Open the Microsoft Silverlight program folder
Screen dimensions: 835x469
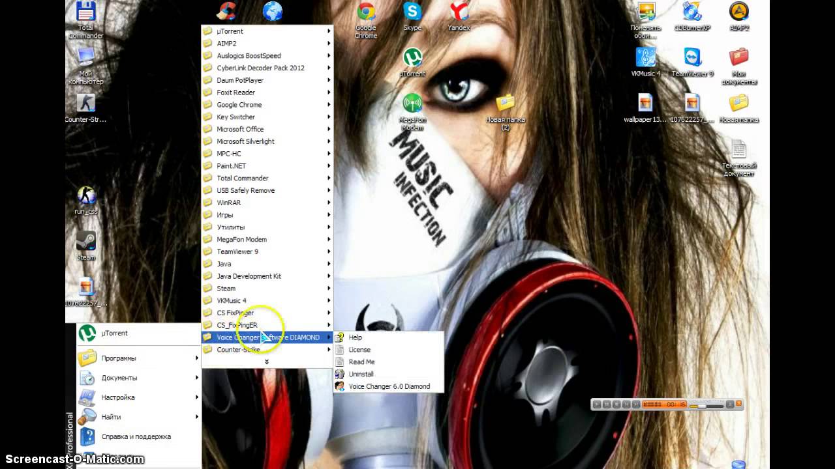click(x=267, y=141)
